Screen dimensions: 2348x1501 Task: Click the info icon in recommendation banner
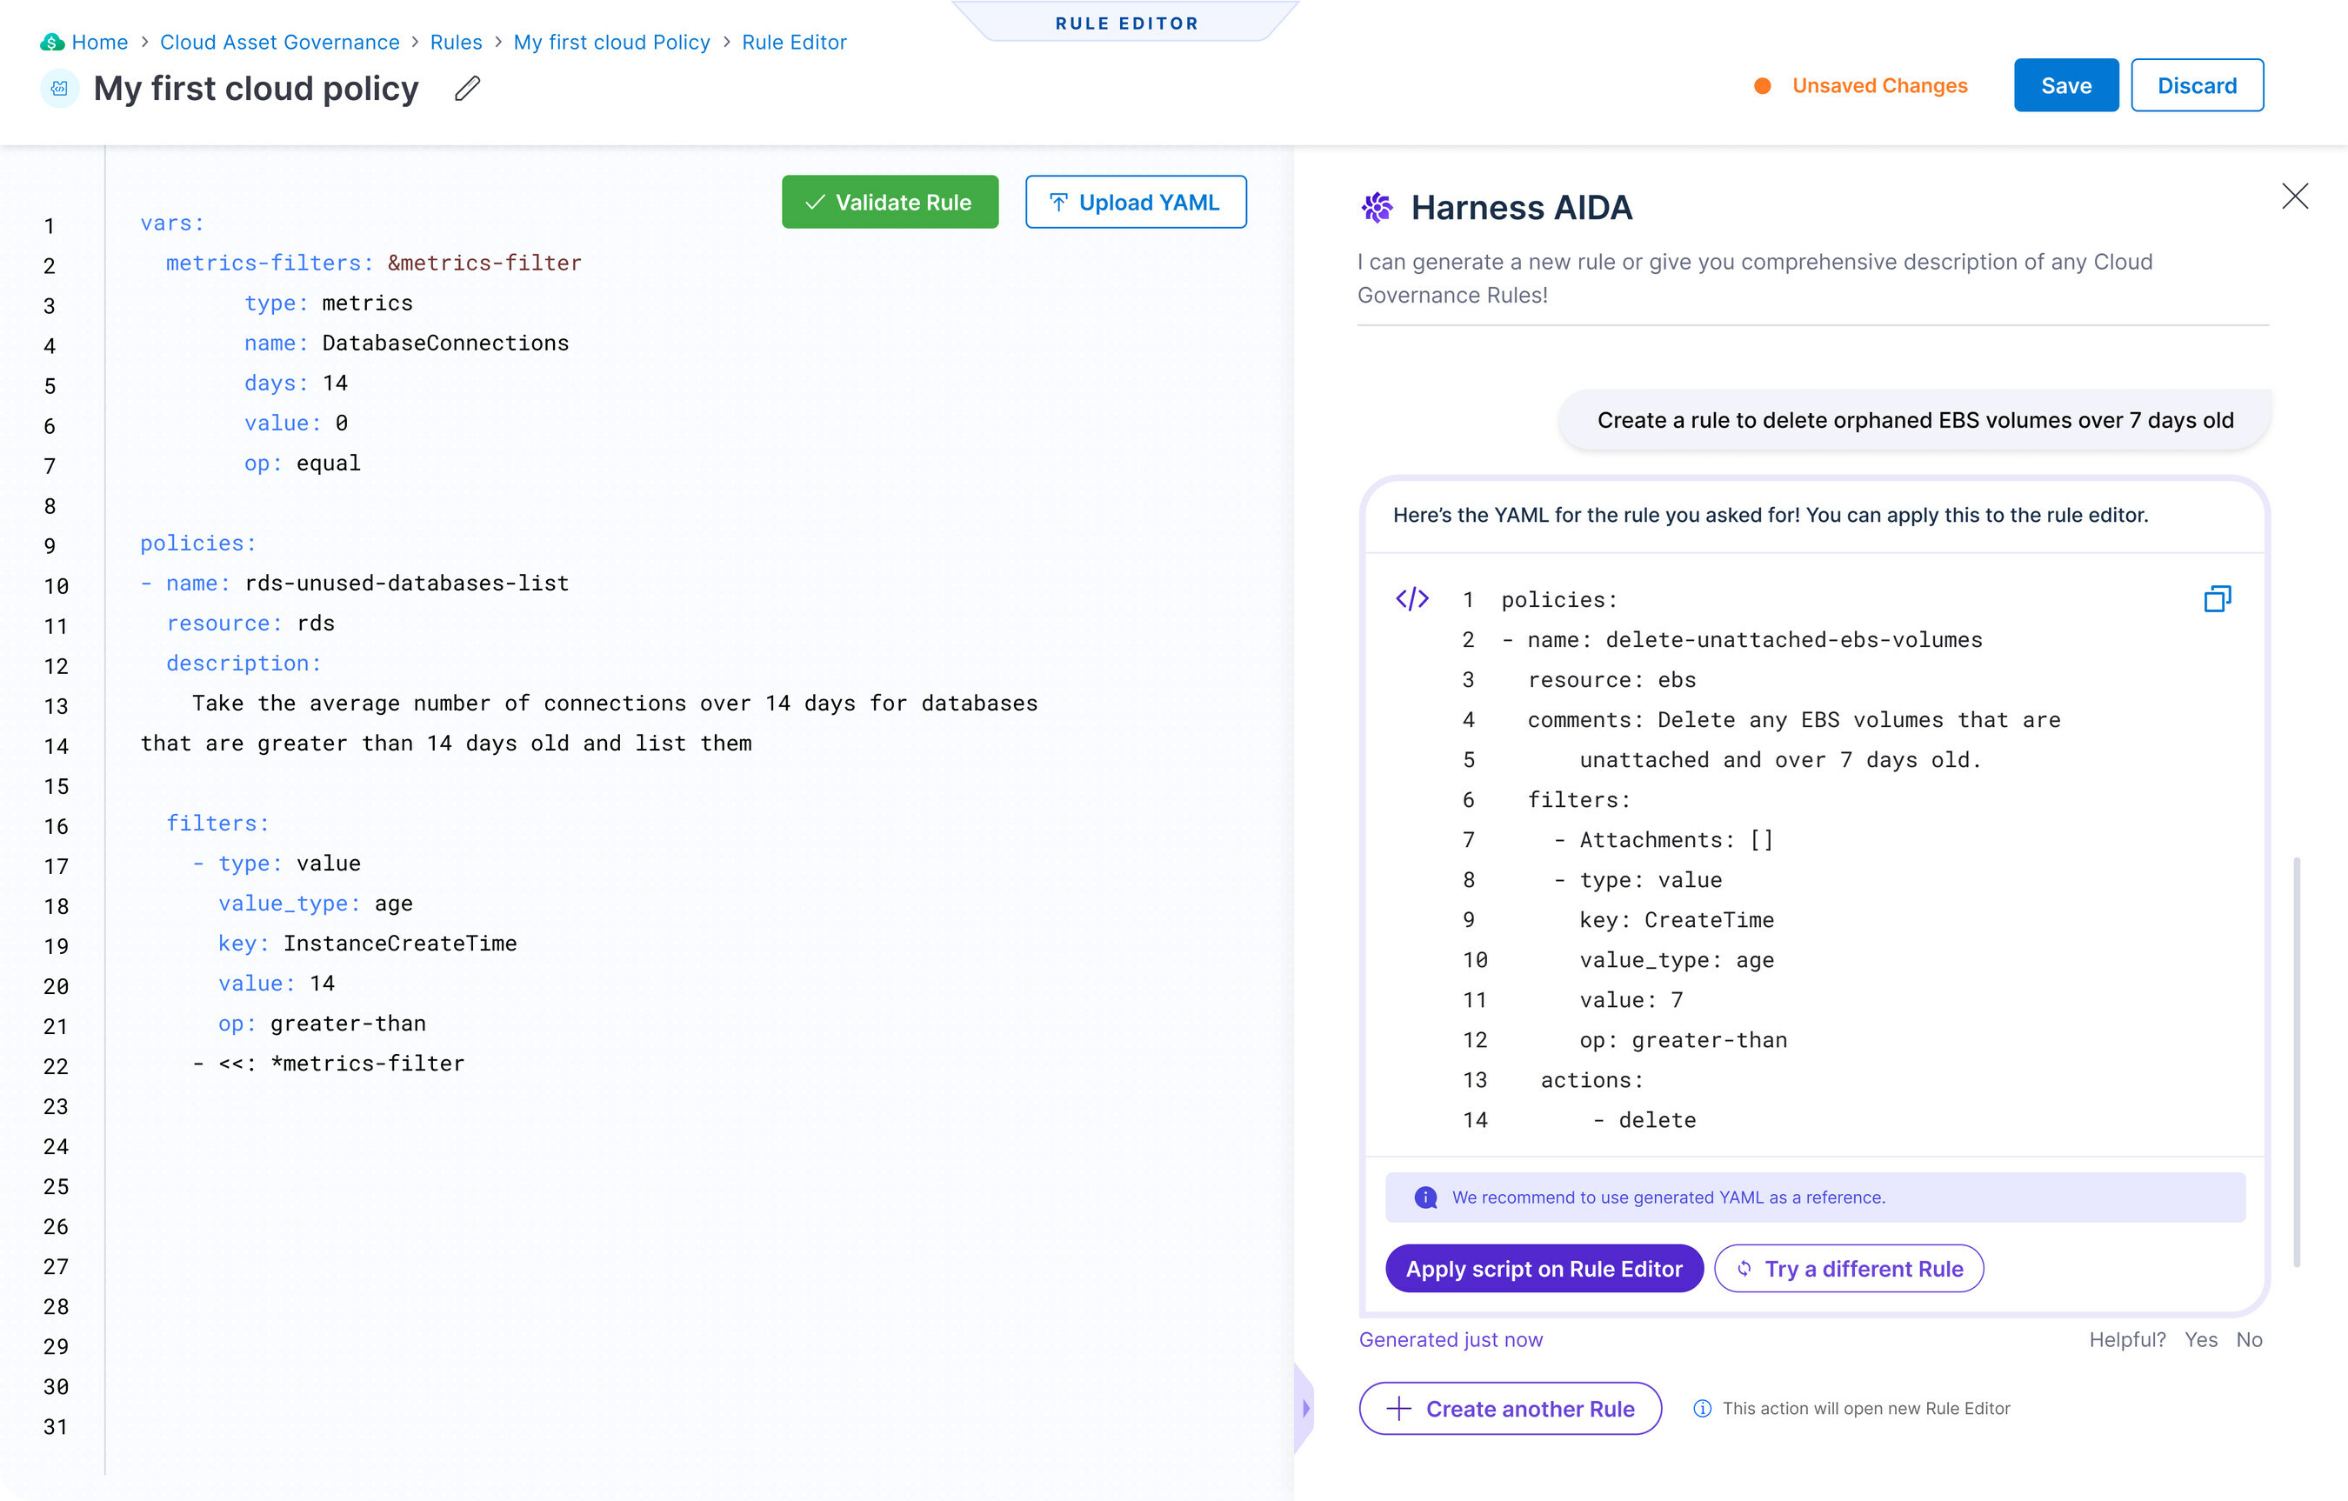(1425, 1197)
